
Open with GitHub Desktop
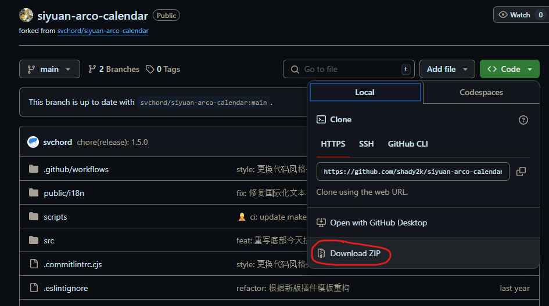coord(378,223)
